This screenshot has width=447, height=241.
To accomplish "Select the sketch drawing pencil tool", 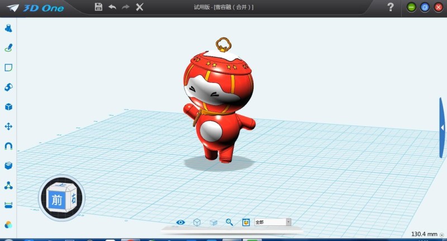I will coord(8,48).
